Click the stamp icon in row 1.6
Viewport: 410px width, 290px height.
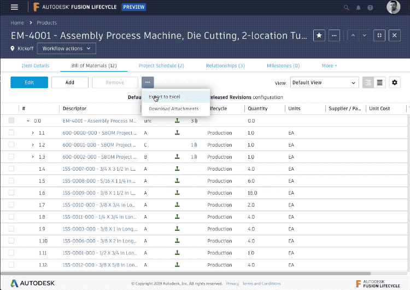[x=177, y=193]
